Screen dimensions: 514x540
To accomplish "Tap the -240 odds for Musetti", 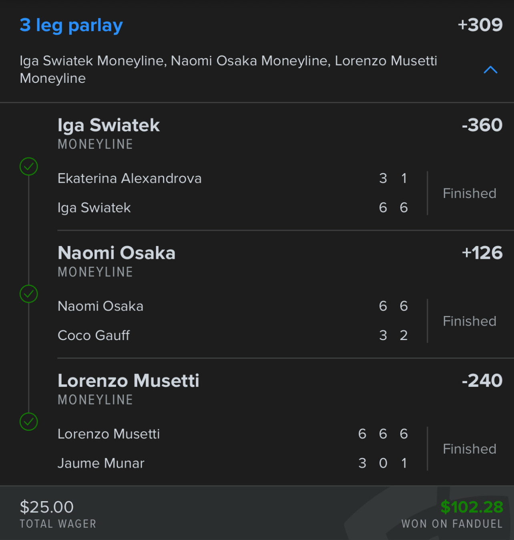I will tap(482, 380).
